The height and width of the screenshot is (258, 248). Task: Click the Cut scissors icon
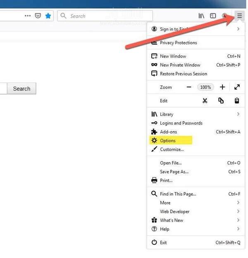tap(205, 101)
